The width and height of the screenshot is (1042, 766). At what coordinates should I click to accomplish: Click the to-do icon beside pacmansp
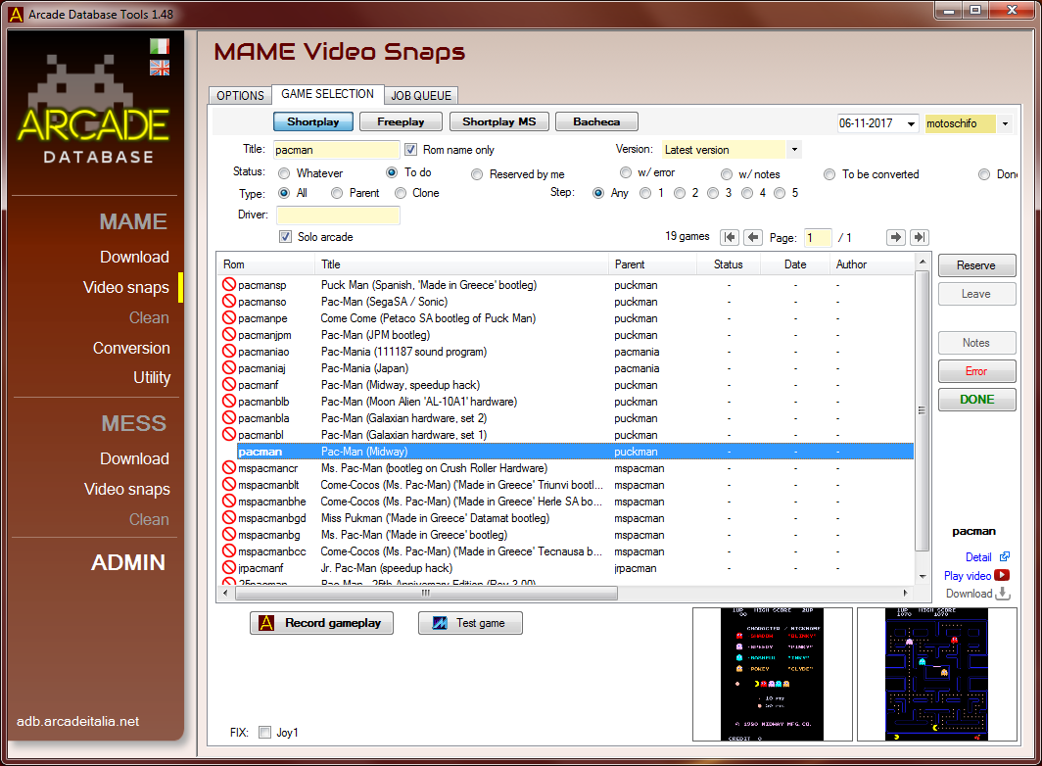(x=229, y=285)
